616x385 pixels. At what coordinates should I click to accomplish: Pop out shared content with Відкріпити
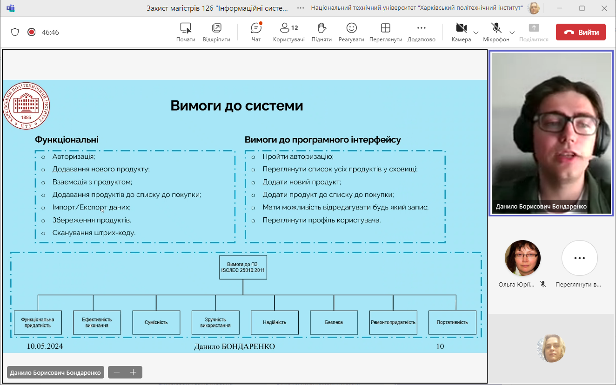216,32
